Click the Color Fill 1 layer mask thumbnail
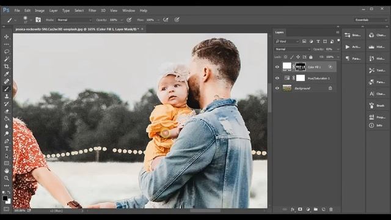The height and width of the screenshot is (220, 391). [x=301, y=67]
